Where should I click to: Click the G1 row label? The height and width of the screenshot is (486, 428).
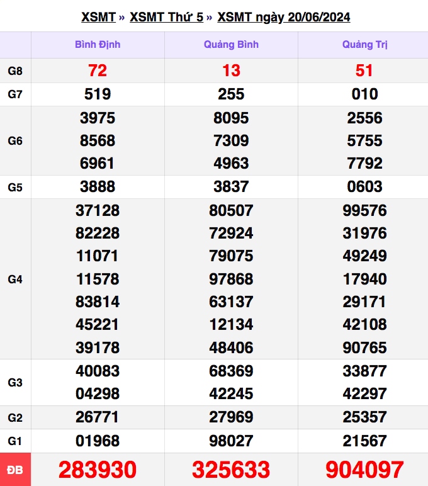pos(15,441)
